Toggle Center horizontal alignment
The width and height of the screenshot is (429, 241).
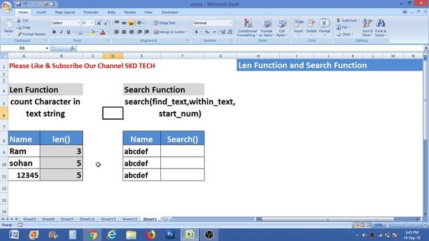pyautogui.click(x=124, y=32)
